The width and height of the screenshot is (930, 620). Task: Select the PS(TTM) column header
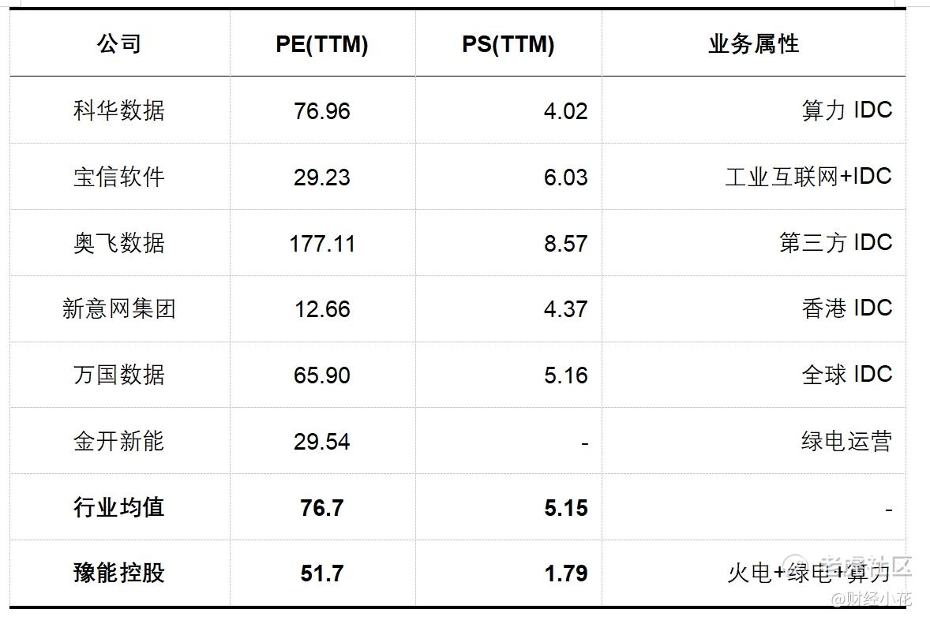(508, 44)
